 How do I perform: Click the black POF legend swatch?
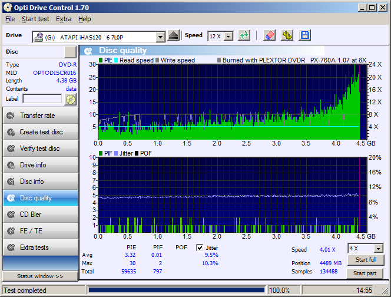[137, 153]
